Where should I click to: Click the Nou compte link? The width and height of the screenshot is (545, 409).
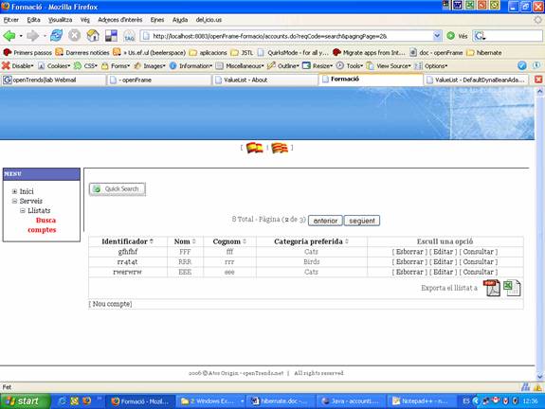click(x=110, y=304)
